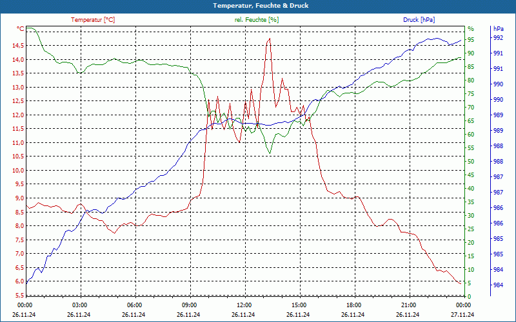Click the green "15" humidity axis value
The image size is (516, 322).
point(471,256)
